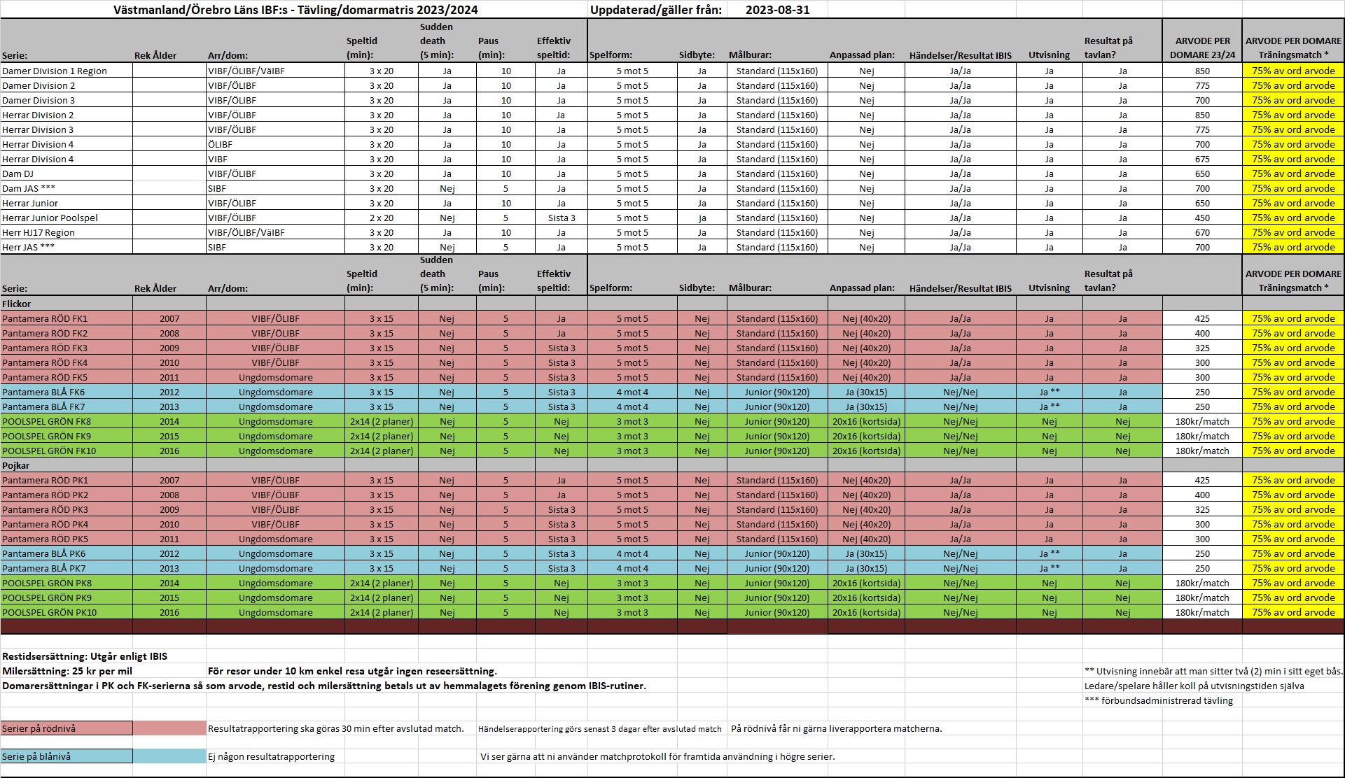Select the Damer Division 1 Region cell
1345x778 pixels.
click(x=55, y=71)
